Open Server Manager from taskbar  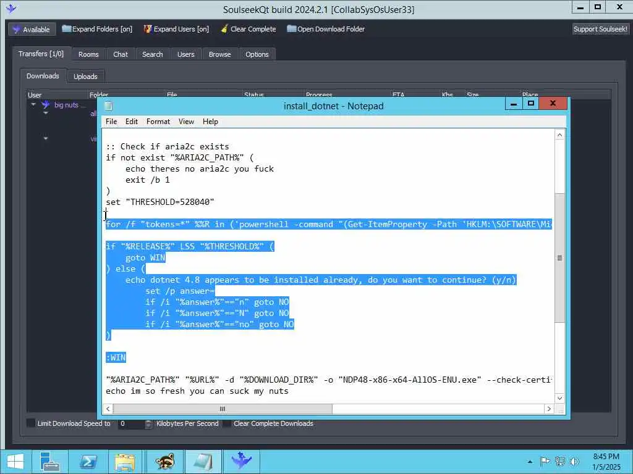pyautogui.click(x=50, y=462)
